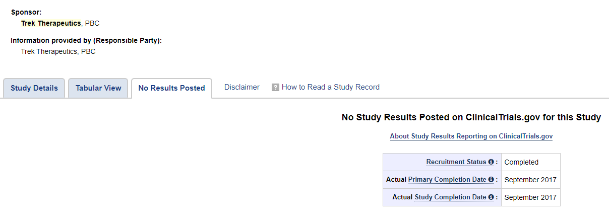Open the Disclaimer link
Viewport: 609px width, 223px height.
pos(242,87)
